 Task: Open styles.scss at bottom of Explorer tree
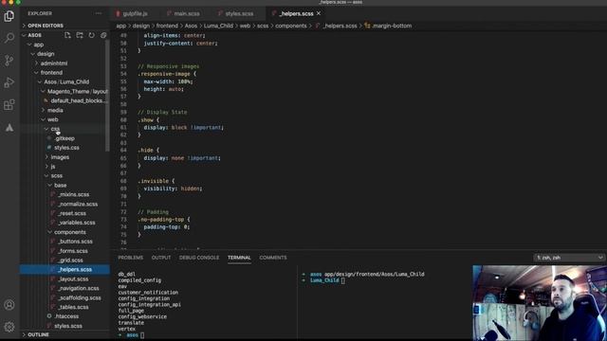click(64, 326)
